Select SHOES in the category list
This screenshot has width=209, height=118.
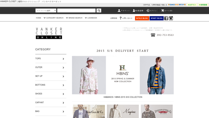(39, 94)
